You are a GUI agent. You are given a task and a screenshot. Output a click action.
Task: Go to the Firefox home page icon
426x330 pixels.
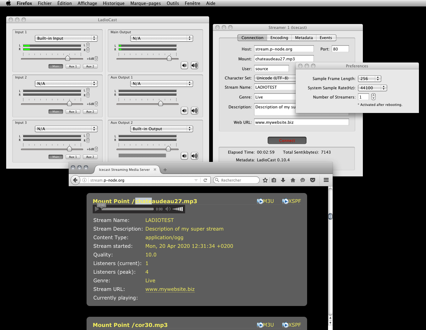point(293,180)
